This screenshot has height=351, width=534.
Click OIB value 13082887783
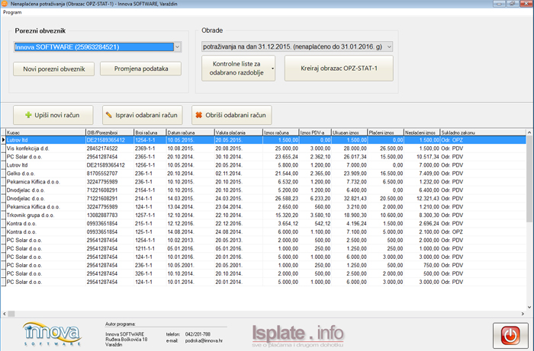tap(102, 215)
